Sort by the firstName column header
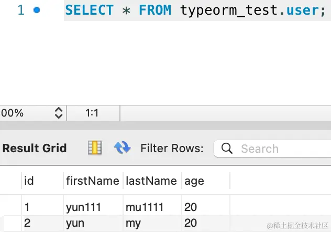 click(93, 181)
